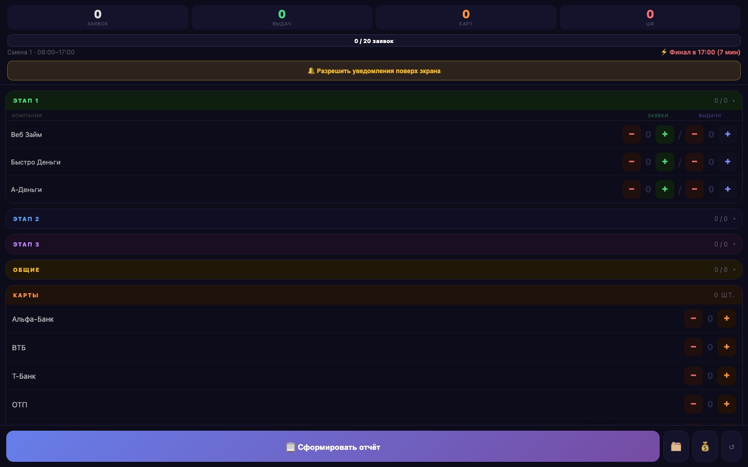Click the ВТБ row label
Screen dimensions: 748x467
pos(19,348)
